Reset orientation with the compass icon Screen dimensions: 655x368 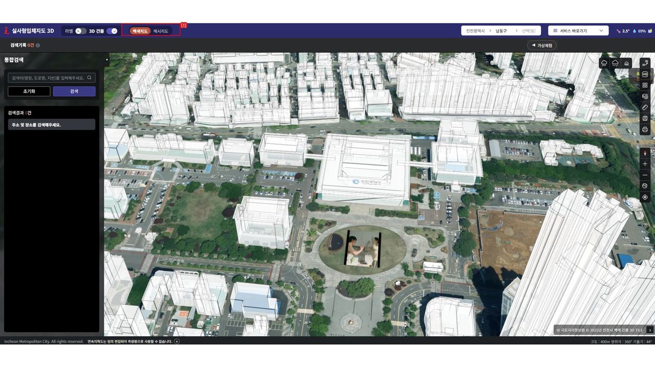(x=645, y=153)
